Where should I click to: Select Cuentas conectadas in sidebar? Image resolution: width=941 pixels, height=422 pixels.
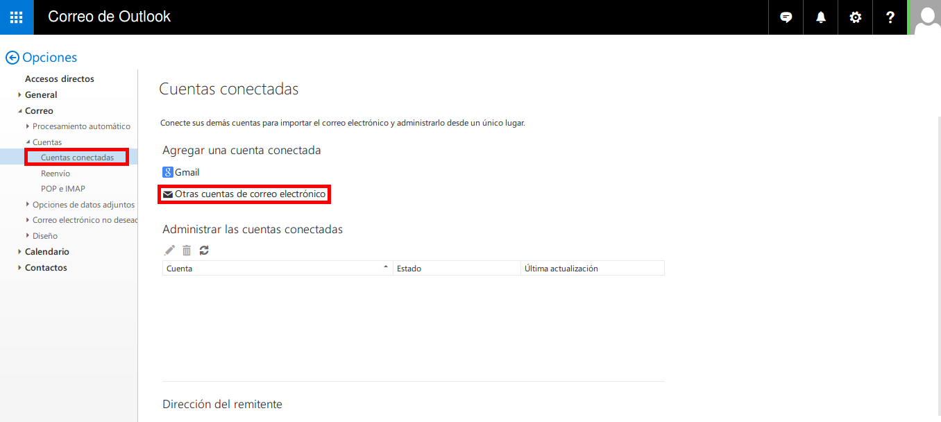tap(77, 158)
